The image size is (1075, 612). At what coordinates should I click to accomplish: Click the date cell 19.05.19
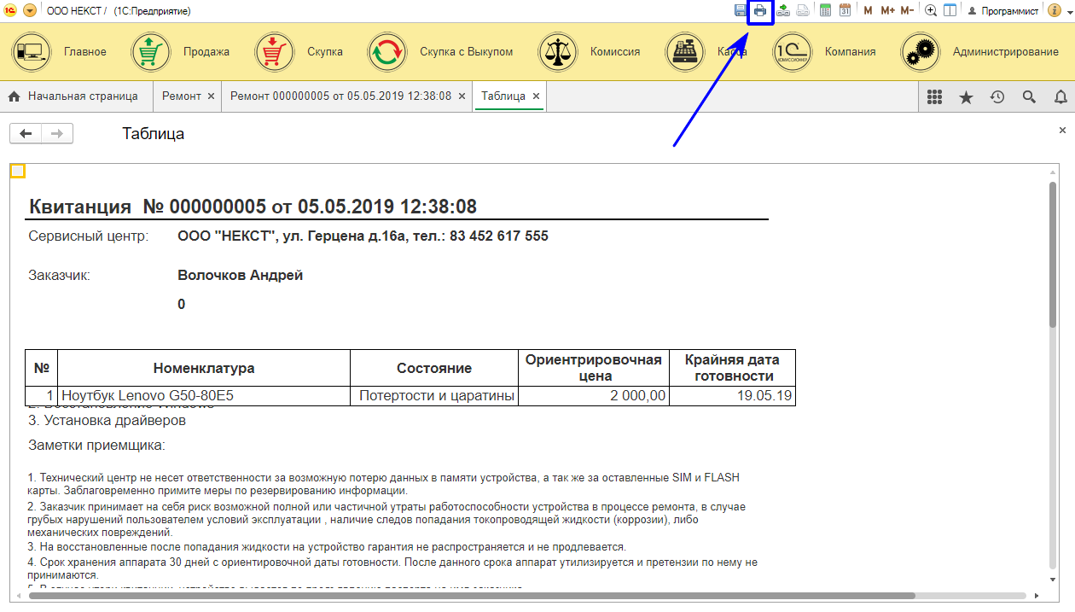(x=732, y=396)
